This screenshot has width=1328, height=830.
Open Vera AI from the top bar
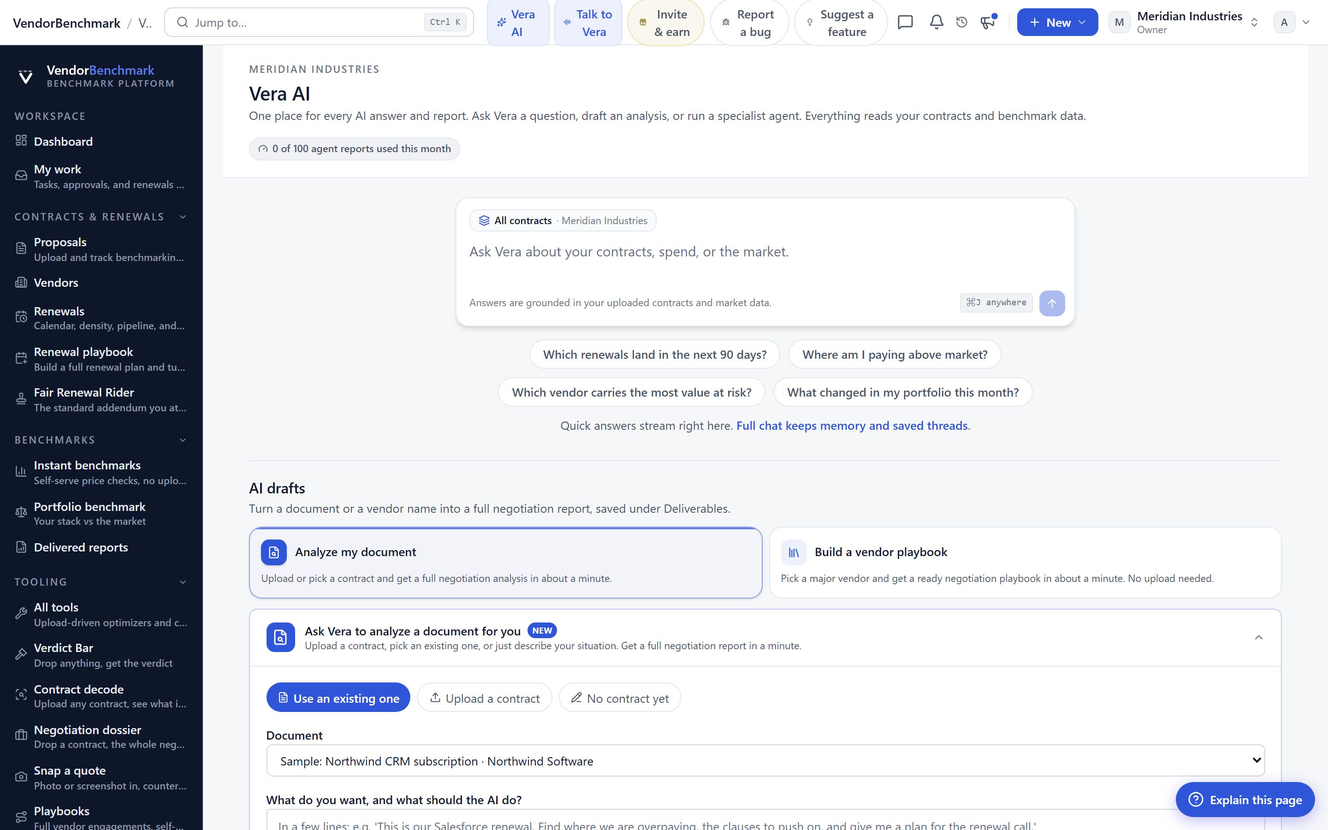pyautogui.click(x=517, y=23)
